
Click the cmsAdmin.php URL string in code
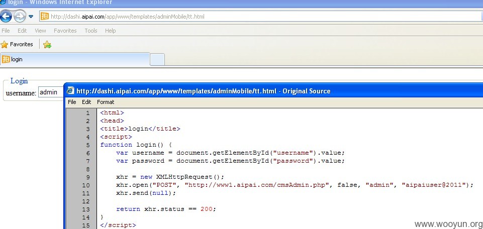[257, 185]
